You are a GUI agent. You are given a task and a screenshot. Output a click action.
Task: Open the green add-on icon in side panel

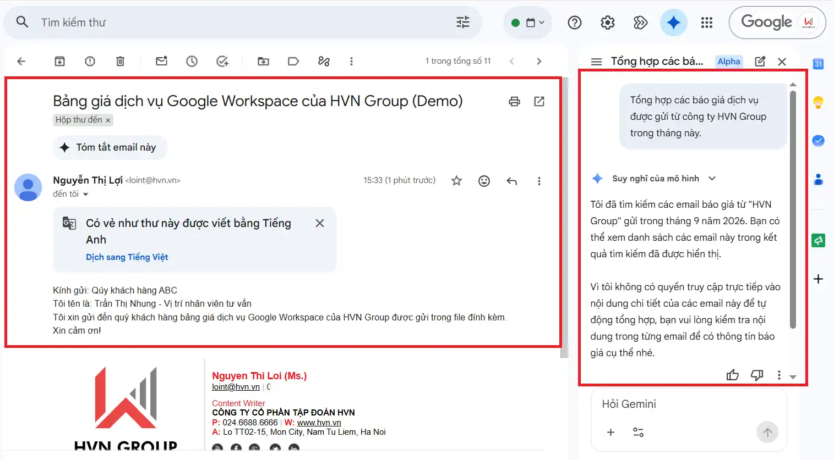click(x=818, y=240)
